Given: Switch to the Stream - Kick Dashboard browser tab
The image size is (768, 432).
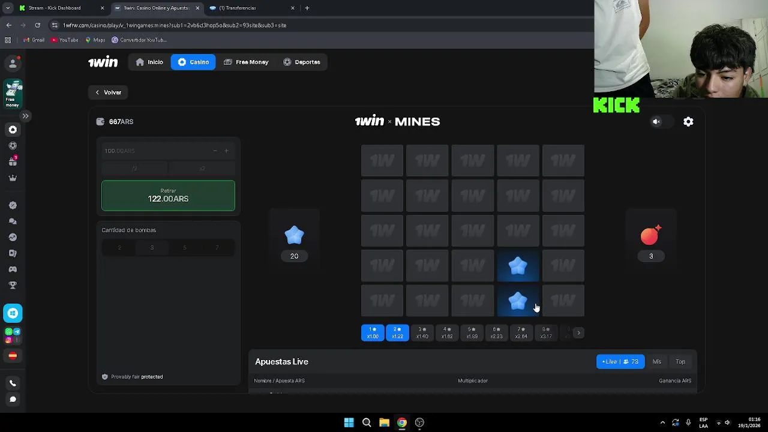Looking at the screenshot, I should click(60, 8).
